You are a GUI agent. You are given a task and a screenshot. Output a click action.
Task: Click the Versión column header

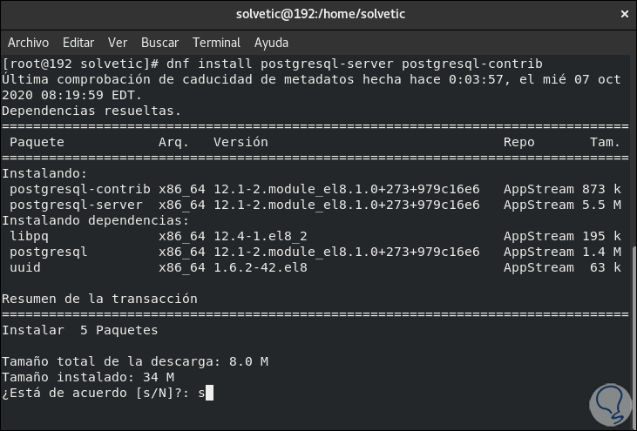coord(241,142)
